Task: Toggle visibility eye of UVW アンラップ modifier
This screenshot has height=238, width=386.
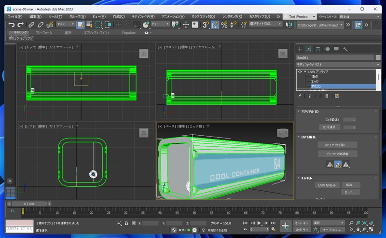Action: pos(300,71)
